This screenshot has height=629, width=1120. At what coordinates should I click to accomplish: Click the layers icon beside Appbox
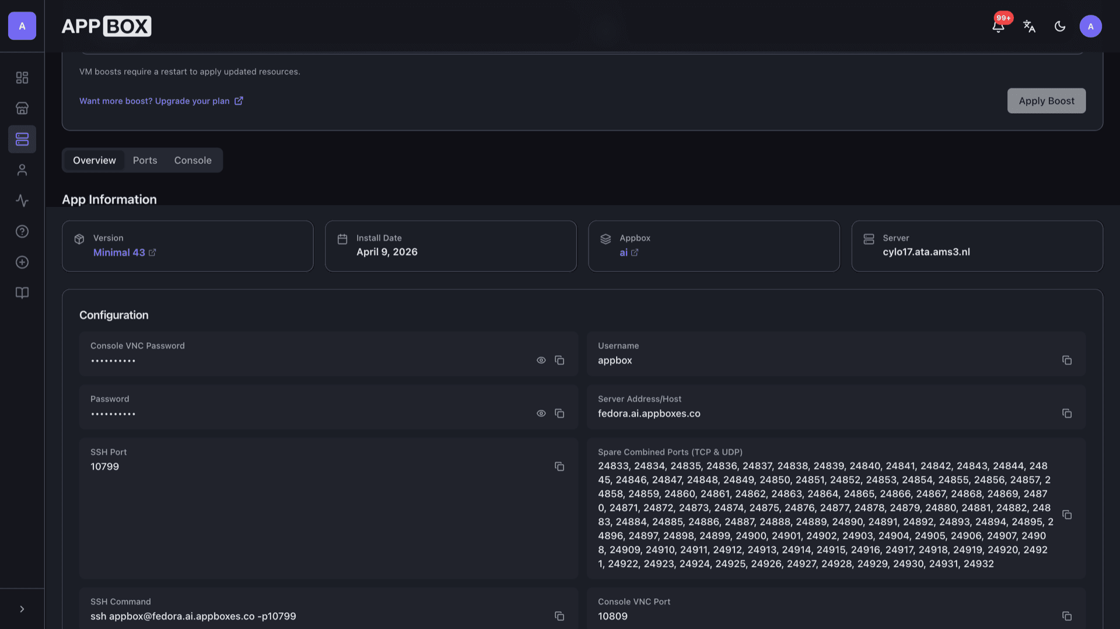pyautogui.click(x=605, y=239)
